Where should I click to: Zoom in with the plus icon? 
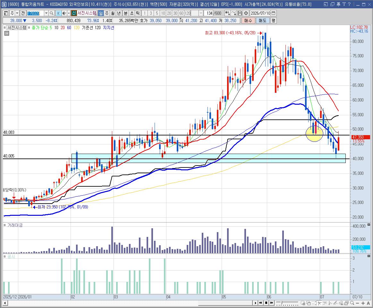pos(363,303)
